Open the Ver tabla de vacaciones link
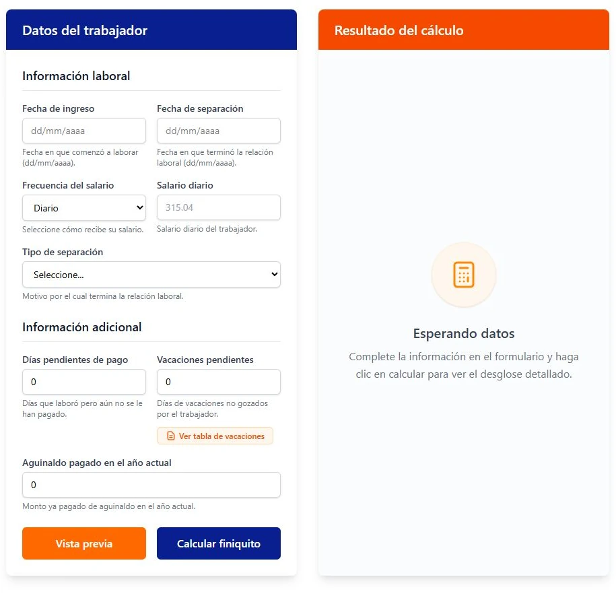Image resolution: width=616 pixels, height=606 pixels. tap(215, 436)
